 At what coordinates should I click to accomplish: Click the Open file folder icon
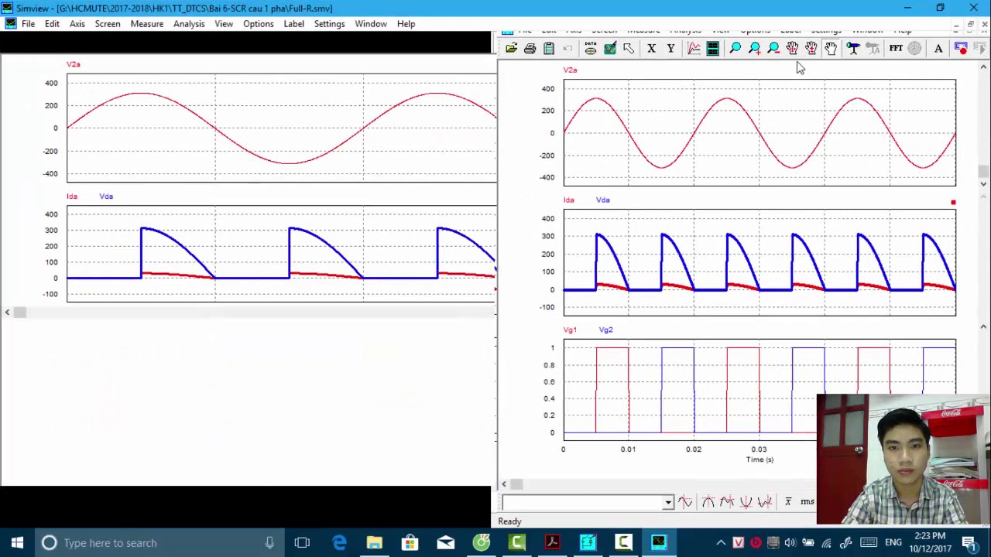512,49
